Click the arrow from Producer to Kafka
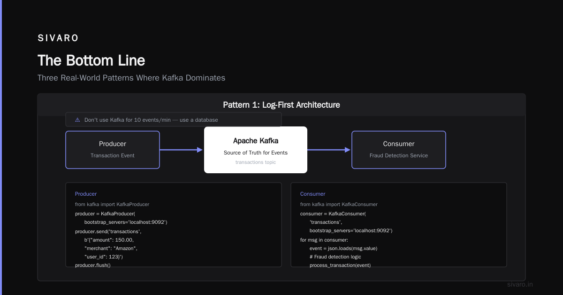Screen dimensions: 563x295 click(x=182, y=150)
